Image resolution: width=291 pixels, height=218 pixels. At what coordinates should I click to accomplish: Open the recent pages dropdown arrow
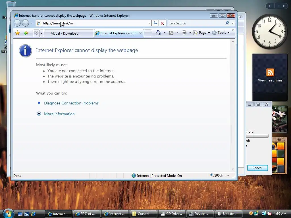click(32, 23)
